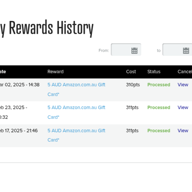Open Feb 17 Amazon gift card reward link

(76, 135)
